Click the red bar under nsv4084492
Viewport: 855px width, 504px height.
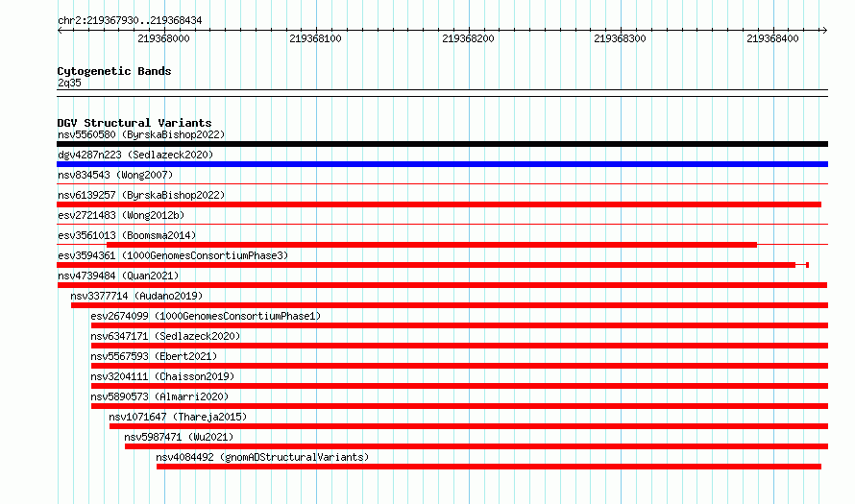click(489, 467)
